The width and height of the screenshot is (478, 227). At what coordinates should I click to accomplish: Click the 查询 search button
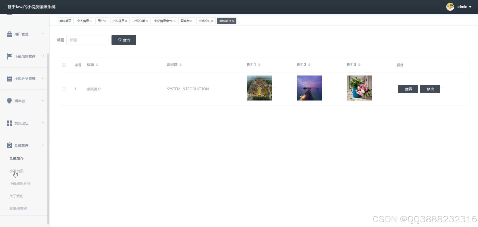point(124,40)
